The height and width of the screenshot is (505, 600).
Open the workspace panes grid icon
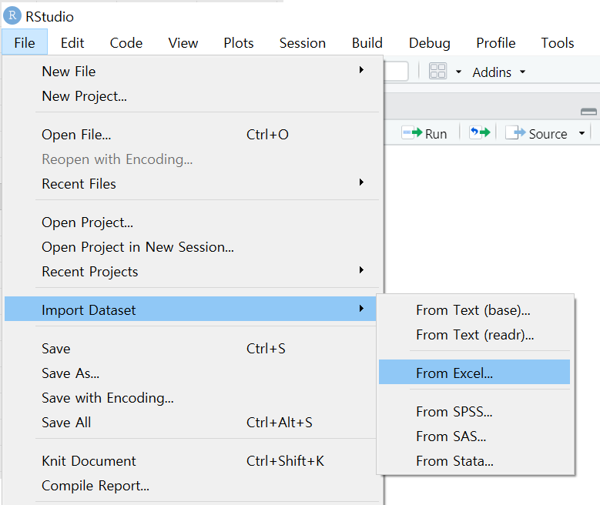pyautogui.click(x=437, y=71)
